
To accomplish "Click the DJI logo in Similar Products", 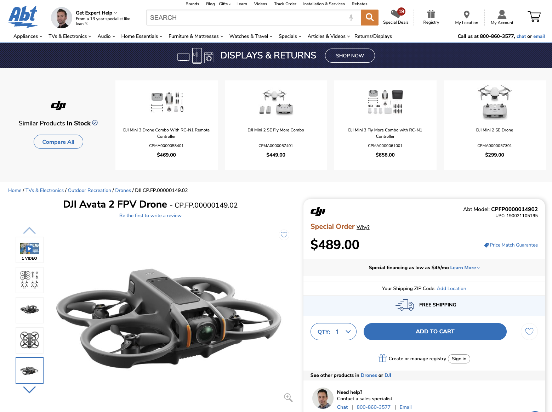I will (x=58, y=106).
